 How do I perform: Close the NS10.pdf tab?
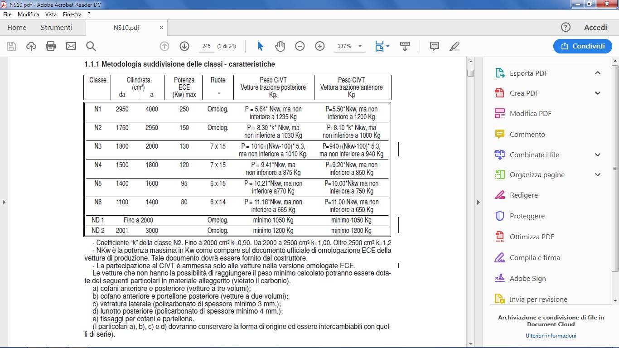point(161,28)
